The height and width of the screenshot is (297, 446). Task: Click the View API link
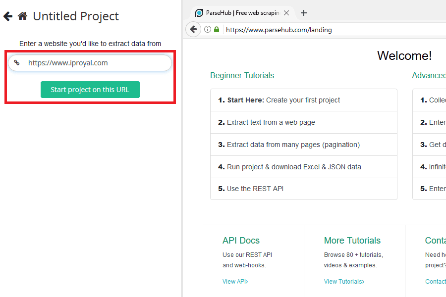tap(235, 281)
